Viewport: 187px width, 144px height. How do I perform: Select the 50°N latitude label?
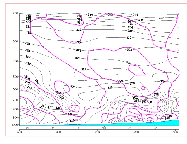[x=136, y=132]
